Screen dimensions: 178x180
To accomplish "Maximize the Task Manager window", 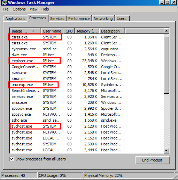I will [x=167, y=2].
